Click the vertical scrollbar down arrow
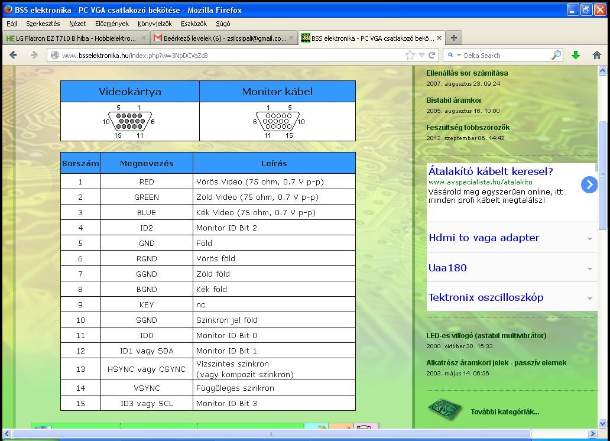The image size is (610, 441). [x=602, y=423]
